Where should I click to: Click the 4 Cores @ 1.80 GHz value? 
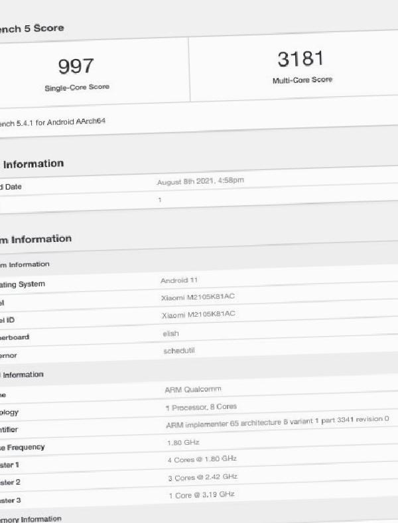pos(202,459)
